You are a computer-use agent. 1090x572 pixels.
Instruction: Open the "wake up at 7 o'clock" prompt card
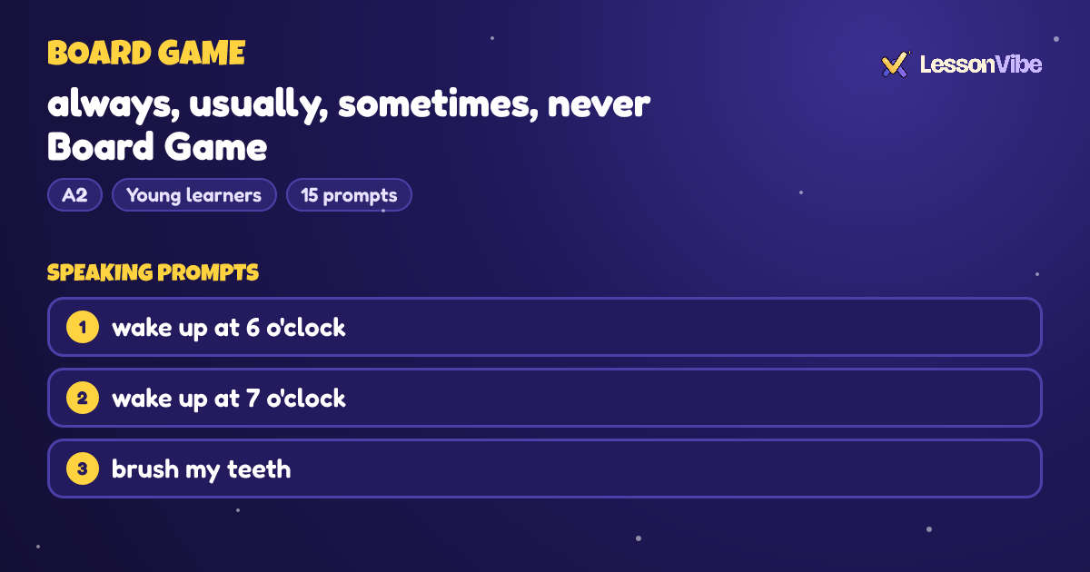click(x=545, y=398)
